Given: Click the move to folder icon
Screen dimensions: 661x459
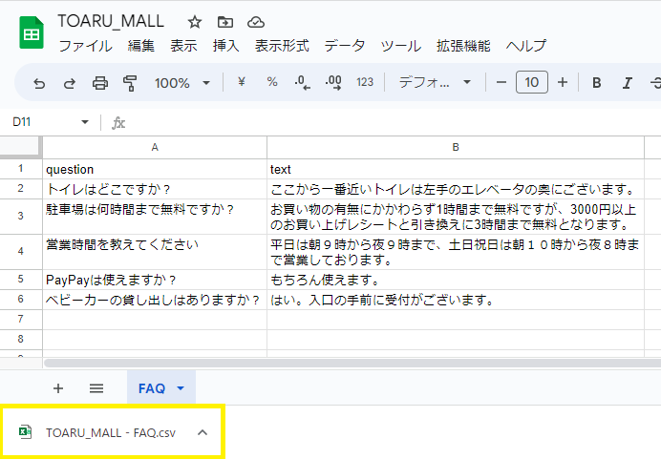Looking at the screenshot, I should click(224, 22).
